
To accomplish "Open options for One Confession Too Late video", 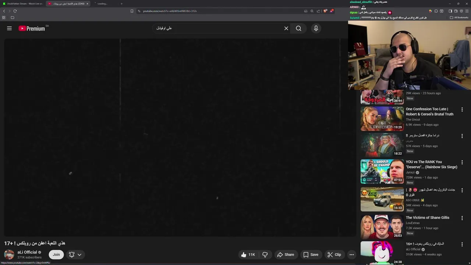I will pyautogui.click(x=462, y=110).
